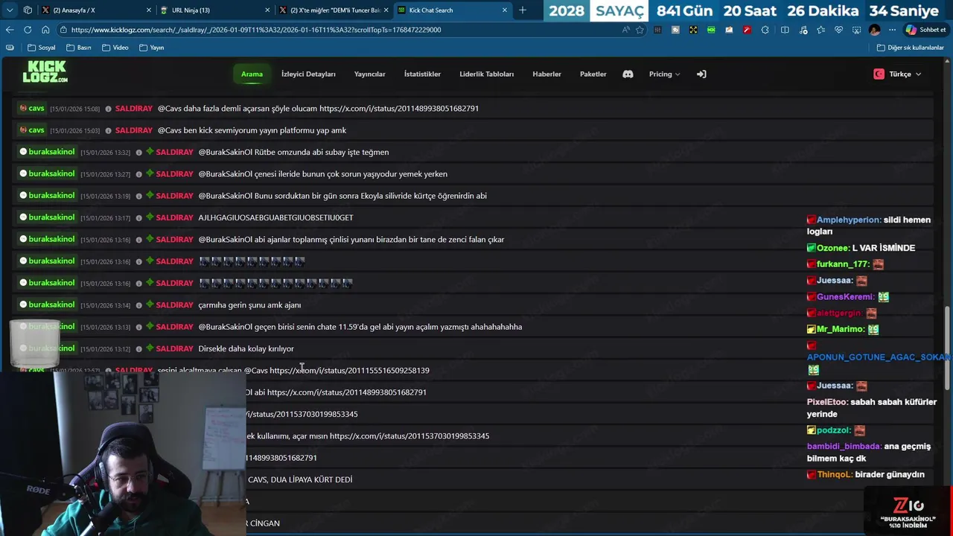Switch to the 'URL Ninja (13)' tab
Screen dimensions: 953x536
(x=214, y=10)
